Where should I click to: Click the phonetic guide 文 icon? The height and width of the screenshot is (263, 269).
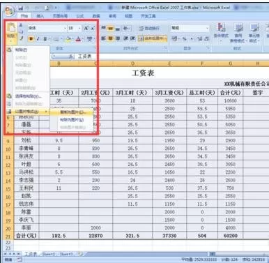coord(89,39)
